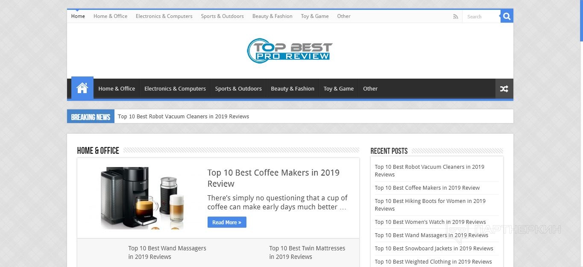Open recent post Robot Vacuum Cleaners 2019
This screenshot has width=583, height=267.
point(429,170)
